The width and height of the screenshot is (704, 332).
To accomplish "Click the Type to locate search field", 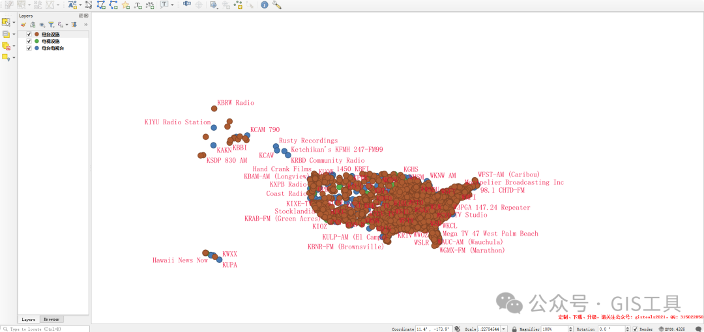I will pos(45,329).
